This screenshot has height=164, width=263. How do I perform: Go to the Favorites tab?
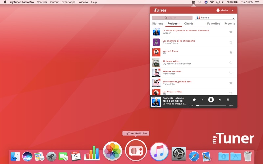point(213,24)
